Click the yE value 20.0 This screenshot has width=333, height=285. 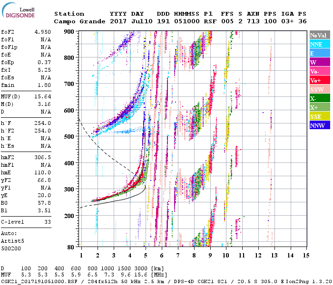44,196
